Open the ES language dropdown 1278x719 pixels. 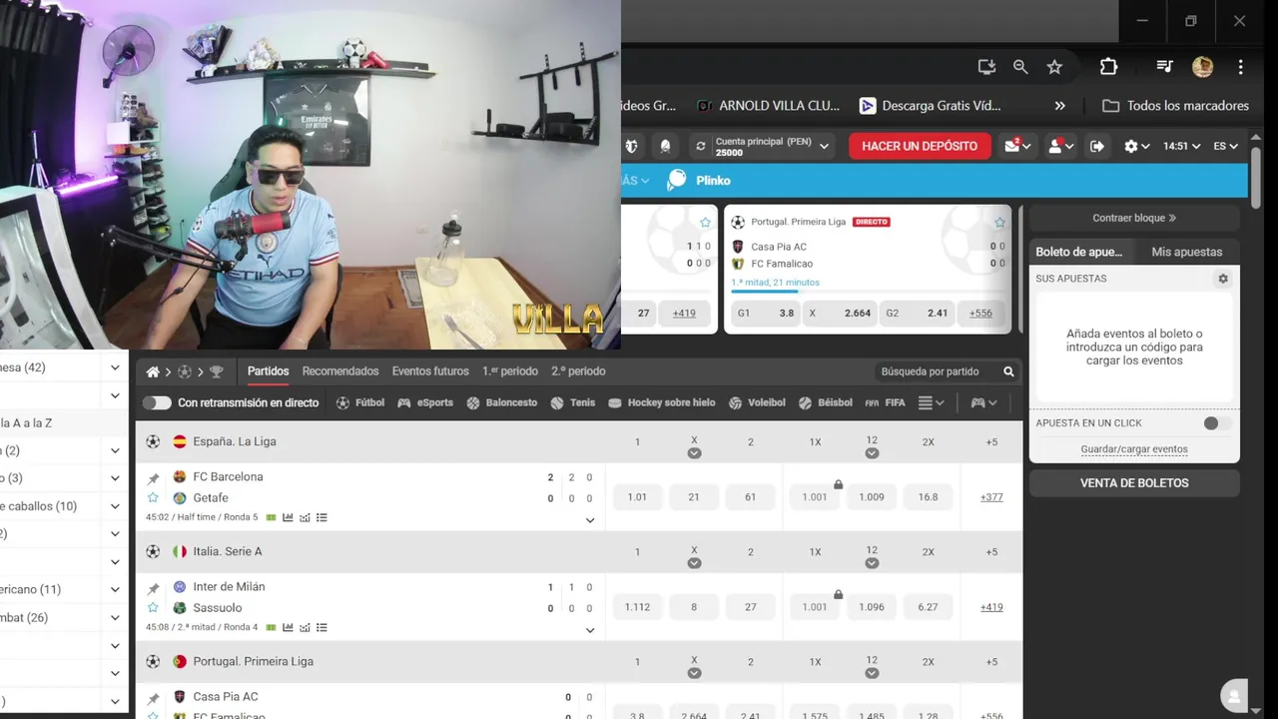point(1226,146)
